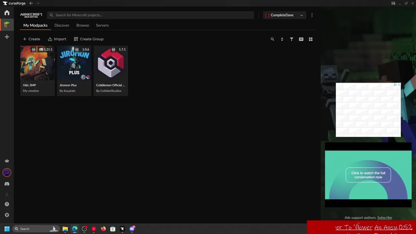Click the taskbar Search box
Image resolution: width=416 pixels, height=234 pixels.
tap(36, 229)
